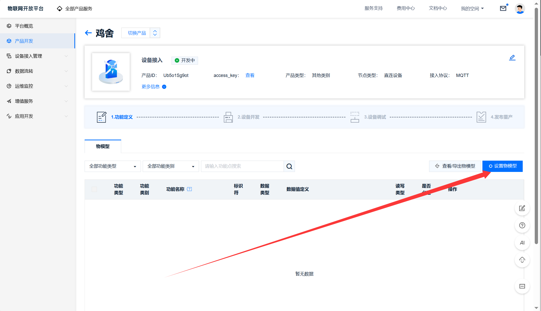Click 查看 link for access_key
This screenshot has height=311, width=541.
250,75
